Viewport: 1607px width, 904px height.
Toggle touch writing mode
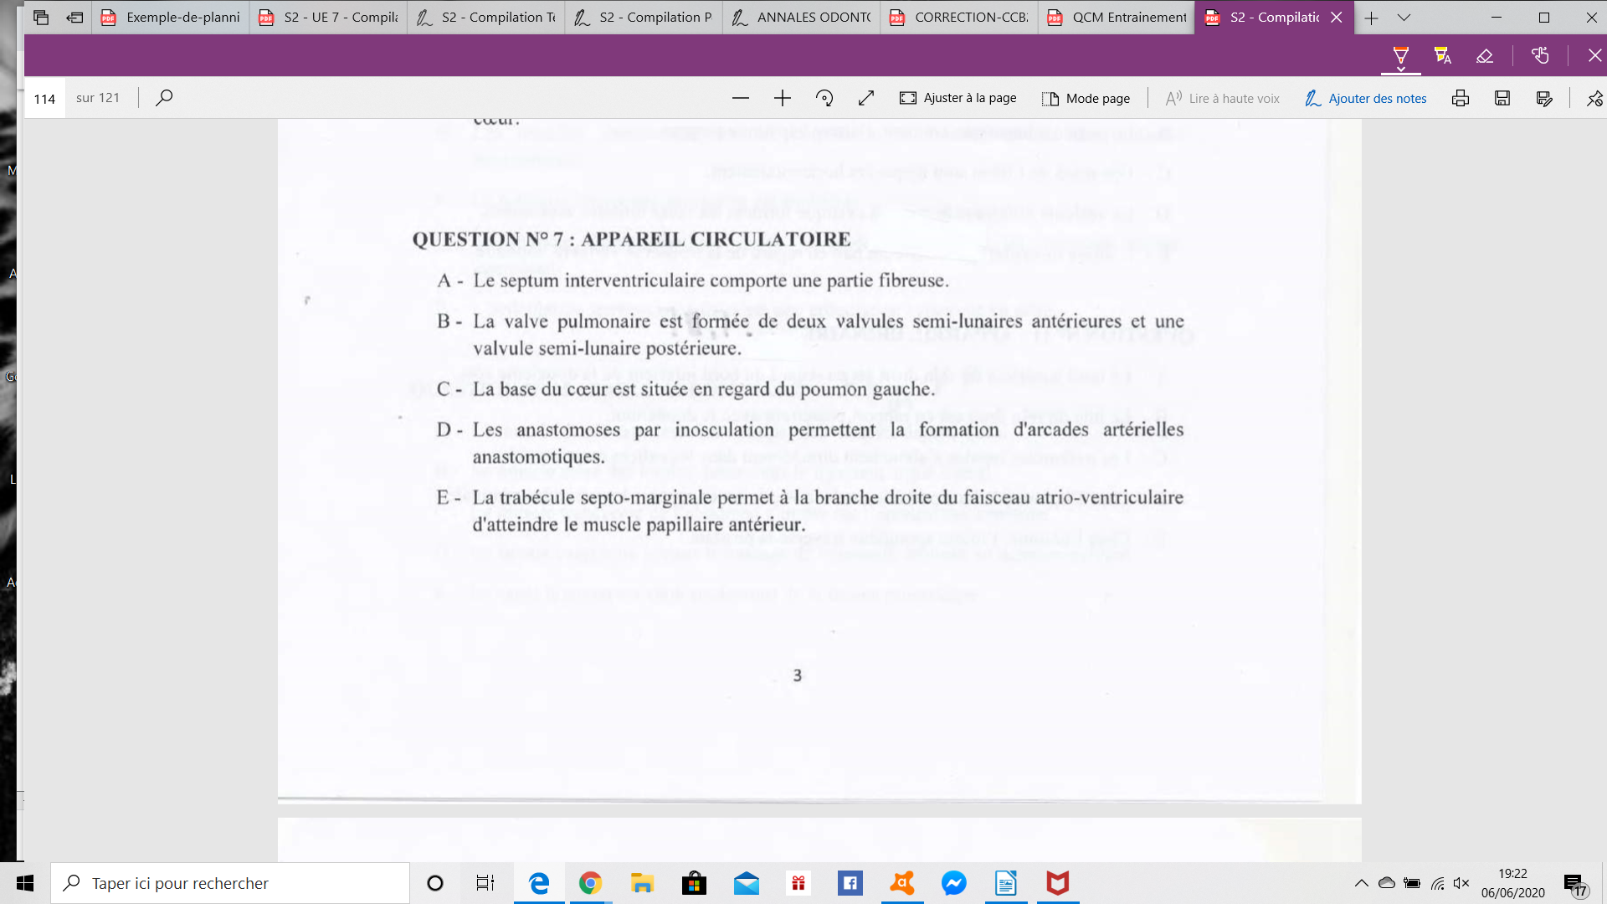[1540, 56]
